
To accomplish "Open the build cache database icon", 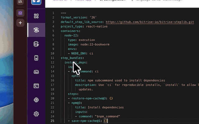I will coord(36,44).
